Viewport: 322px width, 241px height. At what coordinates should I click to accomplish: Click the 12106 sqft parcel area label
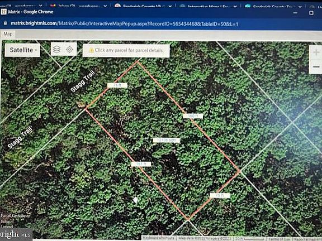pyautogui.click(x=167, y=140)
